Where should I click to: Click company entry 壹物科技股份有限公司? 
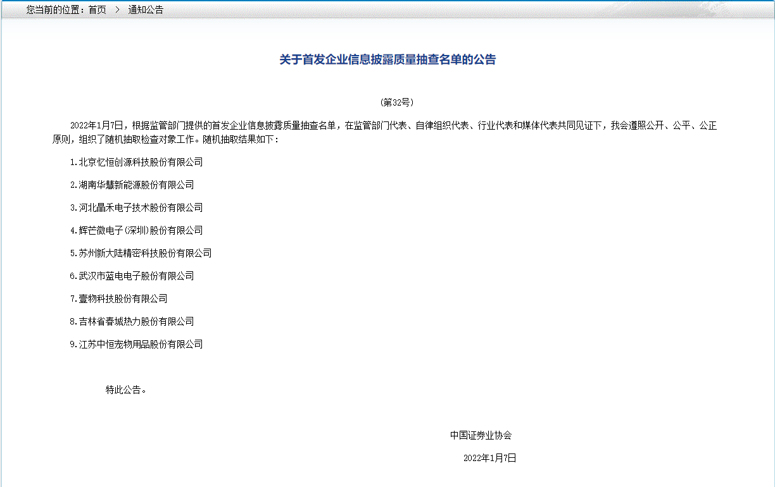[129, 298]
